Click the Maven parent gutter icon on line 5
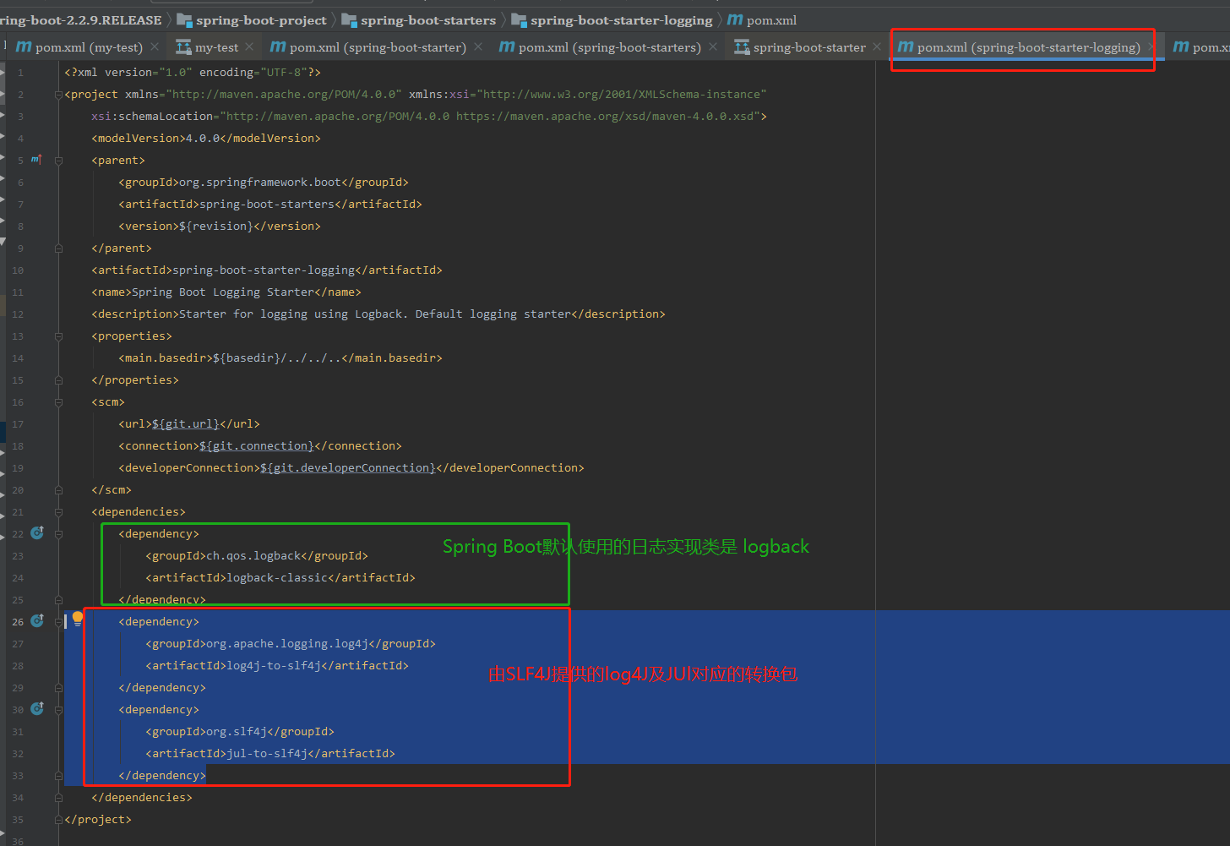Screen dimensions: 1230x846 tap(36, 159)
